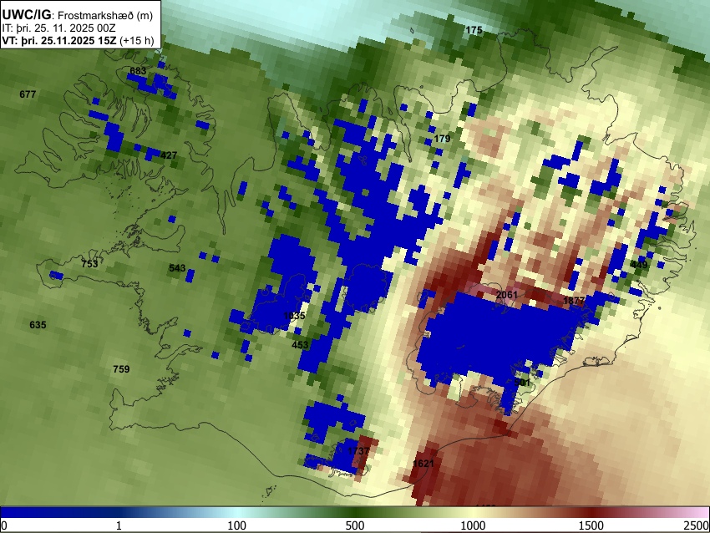Click the map value label 677
Screen dimensions: 710x533
28,94
